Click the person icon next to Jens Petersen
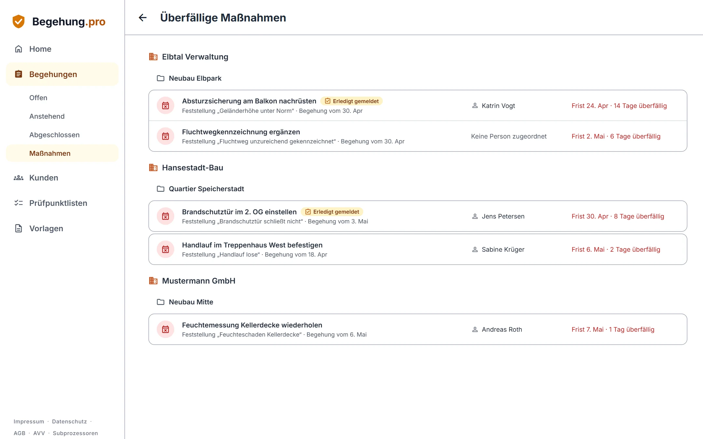Image resolution: width=703 pixels, height=439 pixels. coord(475,216)
